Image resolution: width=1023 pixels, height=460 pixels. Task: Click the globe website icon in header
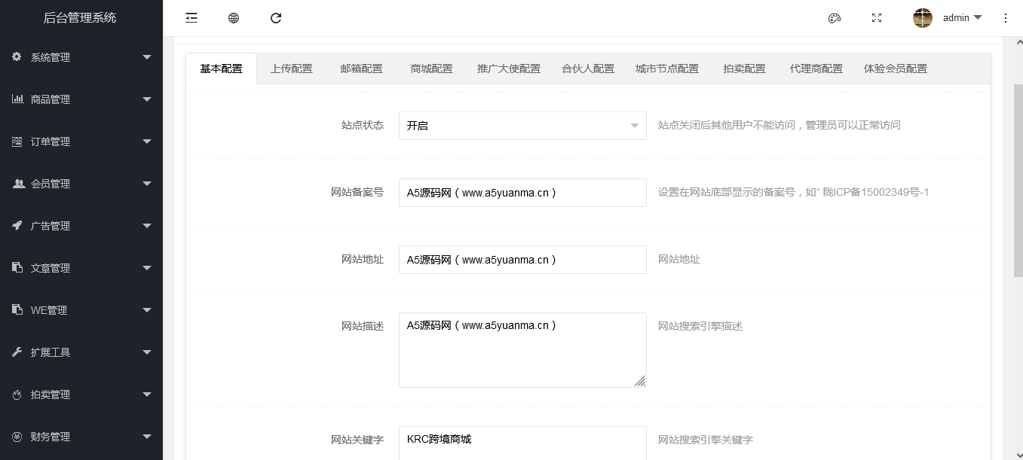tap(234, 18)
